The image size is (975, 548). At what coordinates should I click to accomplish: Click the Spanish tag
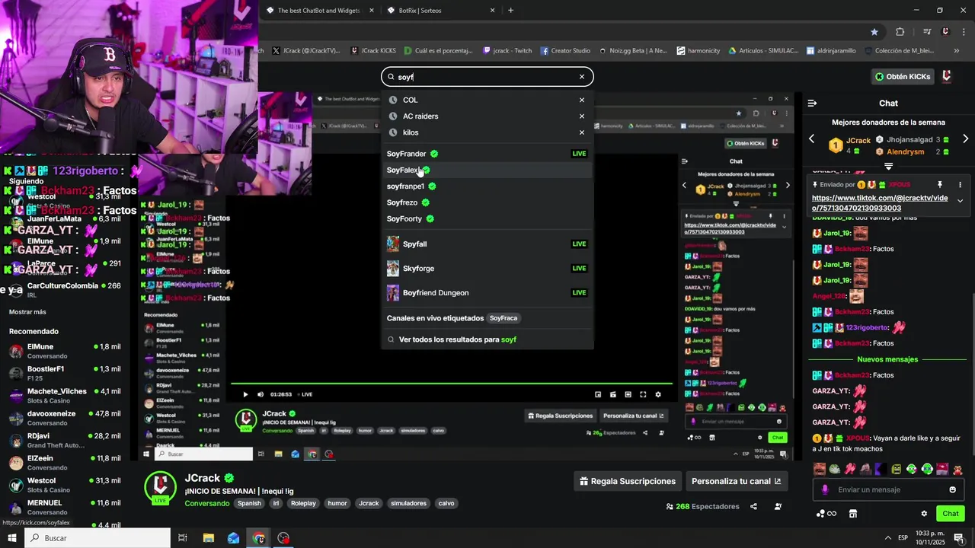pos(249,503)
